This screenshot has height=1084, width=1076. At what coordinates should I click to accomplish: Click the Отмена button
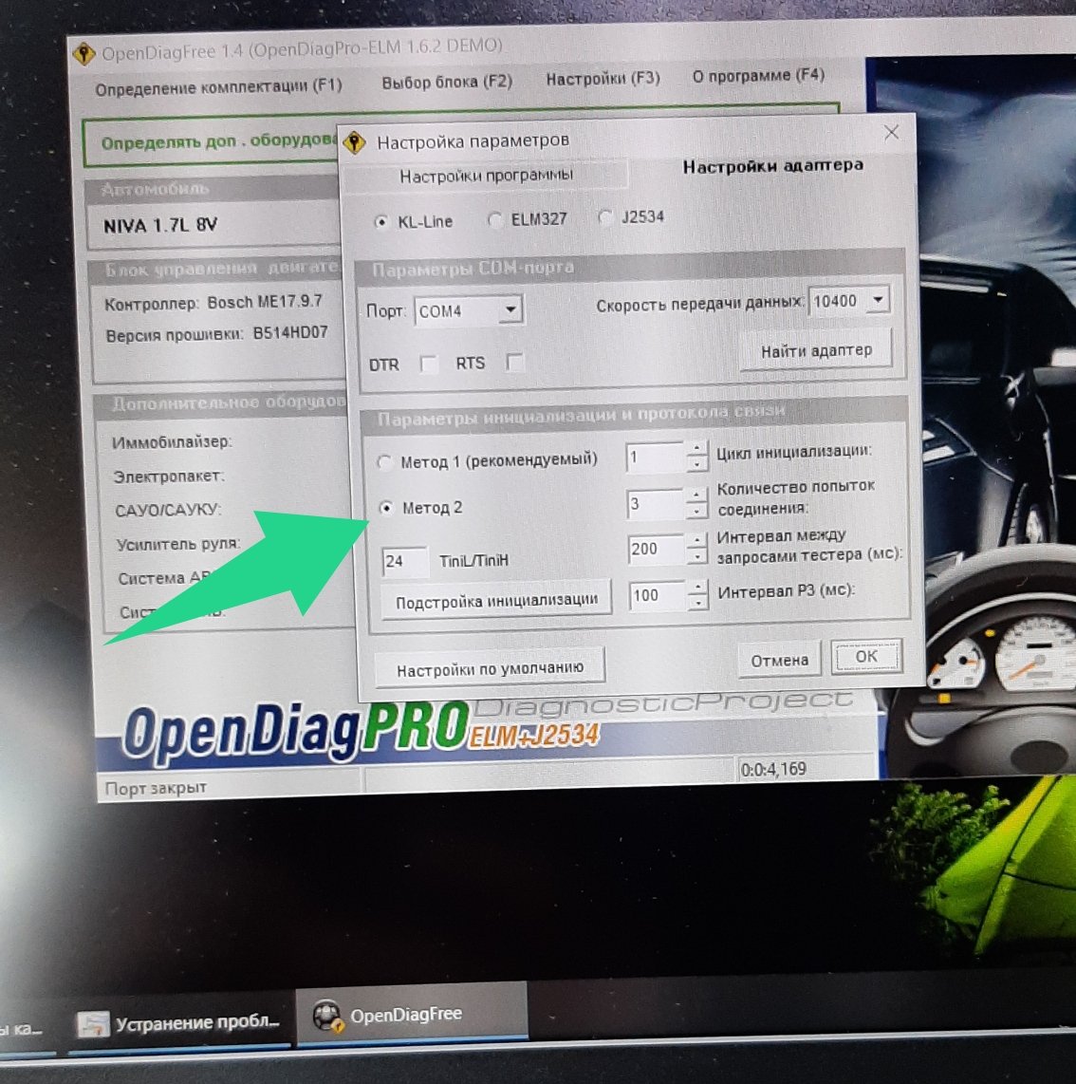click(779, 661)
